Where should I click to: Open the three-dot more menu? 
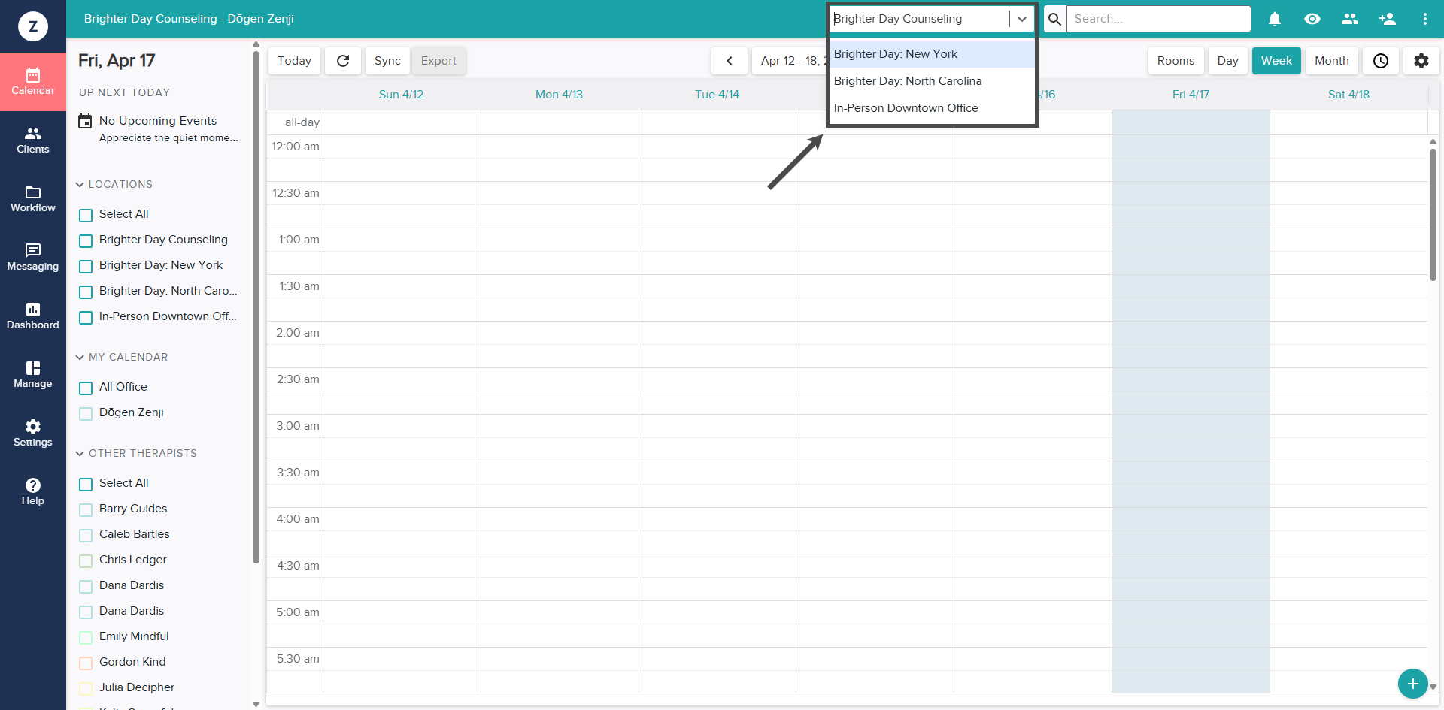pyautogui.click(x=1425, y=19)
